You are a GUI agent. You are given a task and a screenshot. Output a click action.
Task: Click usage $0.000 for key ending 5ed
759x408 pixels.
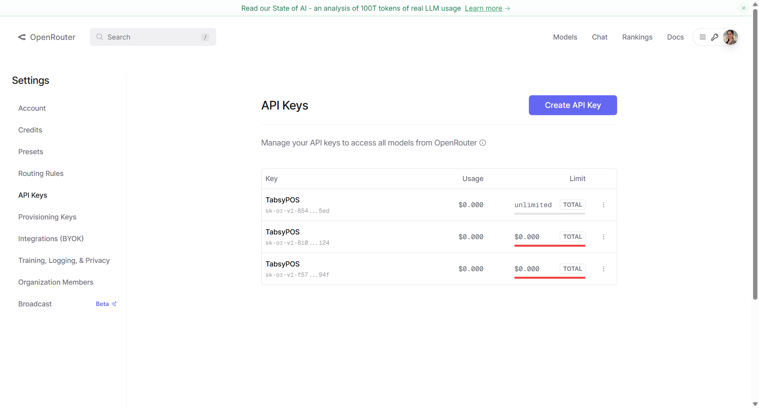click(471, 205)
